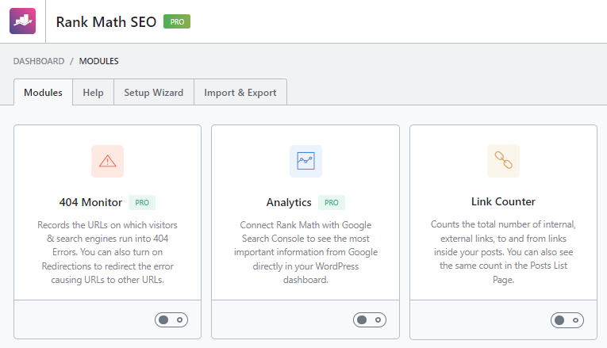The height and width of the screenshot is (348, 607).
Task: Go to the Setup Wizard tab
Action: tap(154, 93)
